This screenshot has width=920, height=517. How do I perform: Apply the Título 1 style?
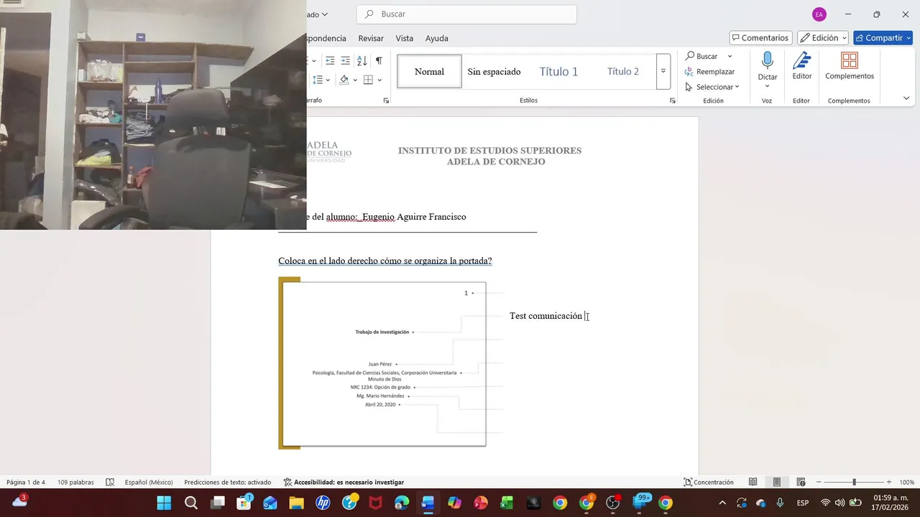point(558,72)
